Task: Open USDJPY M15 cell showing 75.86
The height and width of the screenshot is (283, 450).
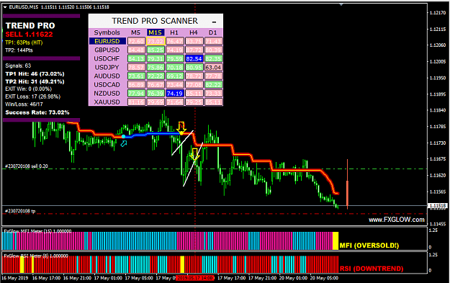Action: [156, 68]
